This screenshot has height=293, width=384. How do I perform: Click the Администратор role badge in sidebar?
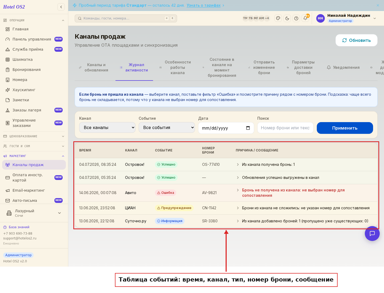click(x=18, y=255)
